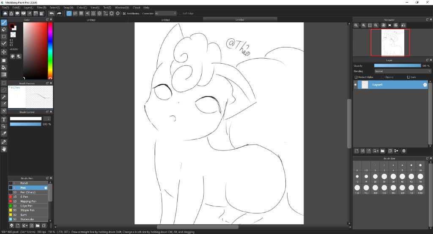
Task: Click Zoom In in the Navigator
Action: coord(364,25)
